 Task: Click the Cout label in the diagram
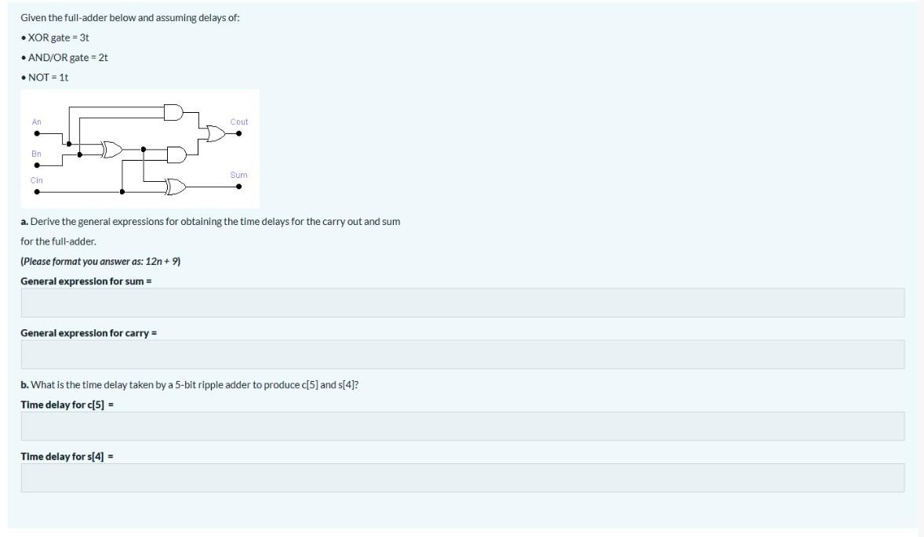point(239,122)
